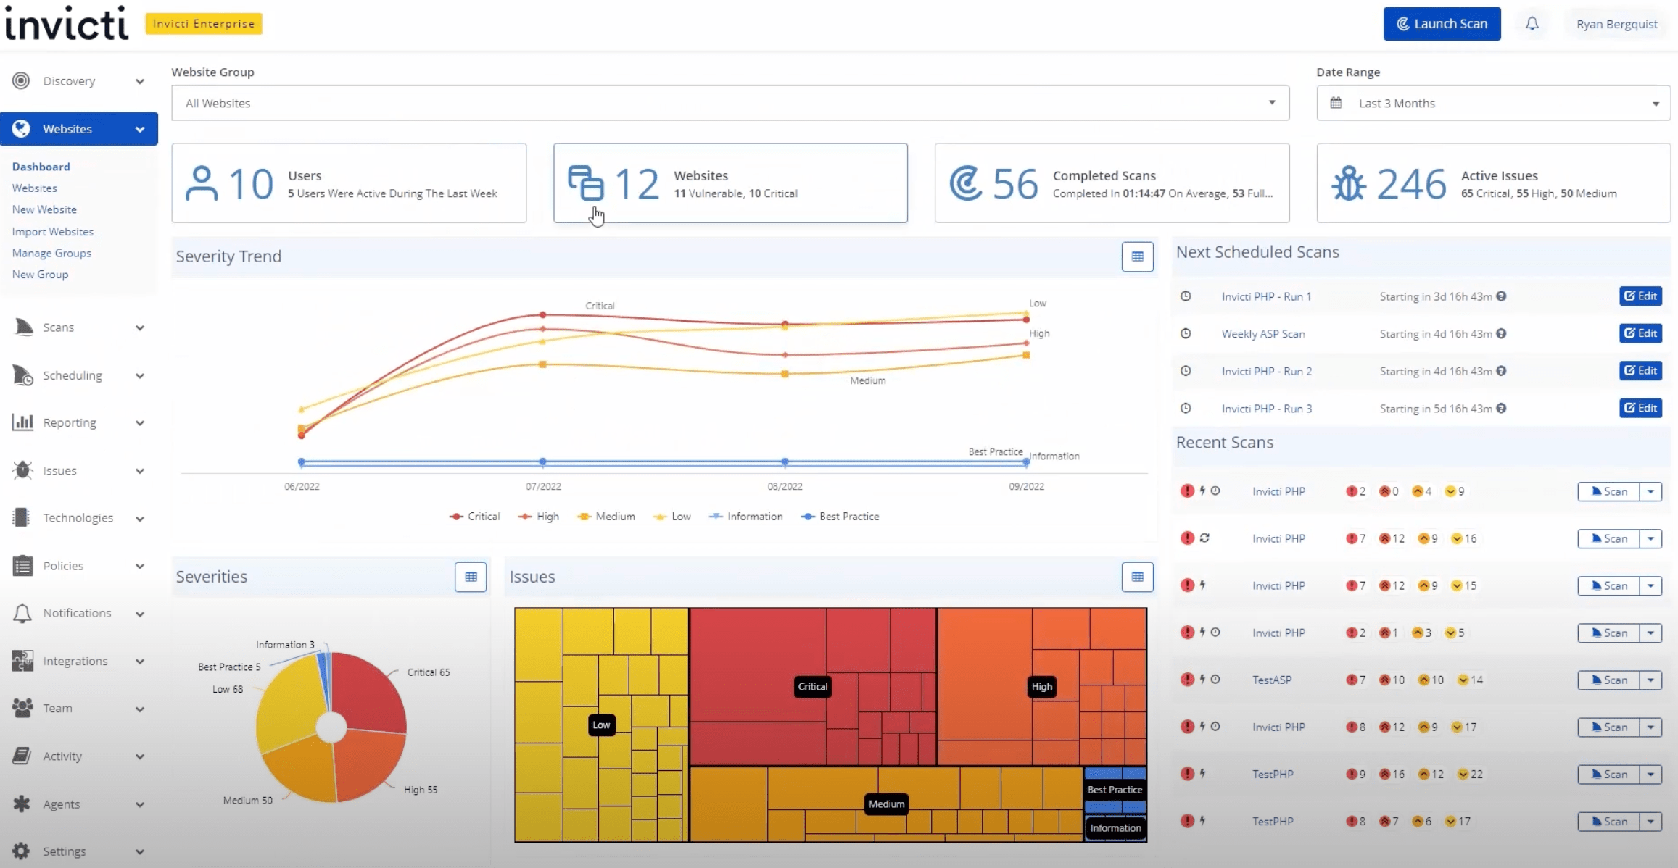Viewport: 1678px width, 868px height.
Task: Open the New Website submenu item
Action: [x=44, y=209]
